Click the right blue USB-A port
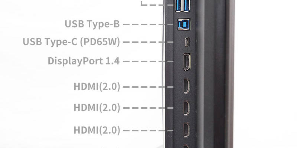Screen dimensions: 297x148 [x=186, y=5]
